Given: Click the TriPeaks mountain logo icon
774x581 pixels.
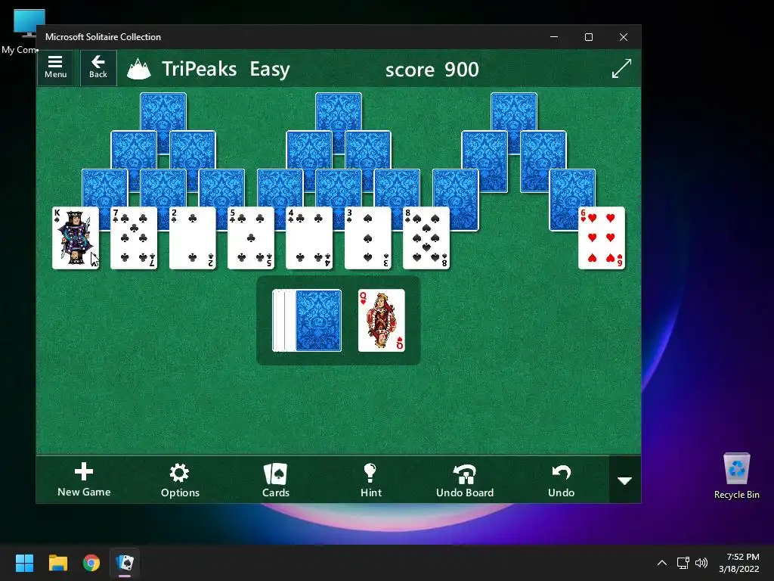Looking at the screenshot, I should 139,69.
